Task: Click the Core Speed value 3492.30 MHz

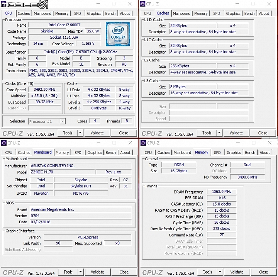Action: click(x=44, y=89)
